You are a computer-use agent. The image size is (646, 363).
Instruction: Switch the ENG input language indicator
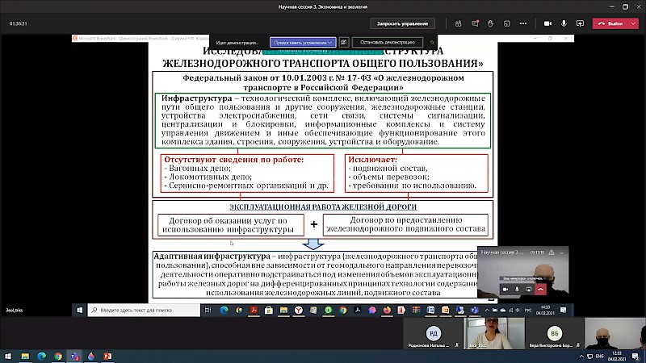pos(600,356)
